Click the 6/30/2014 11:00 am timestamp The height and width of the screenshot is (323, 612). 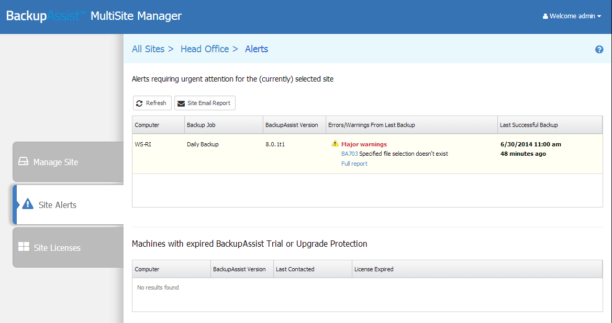531,144
